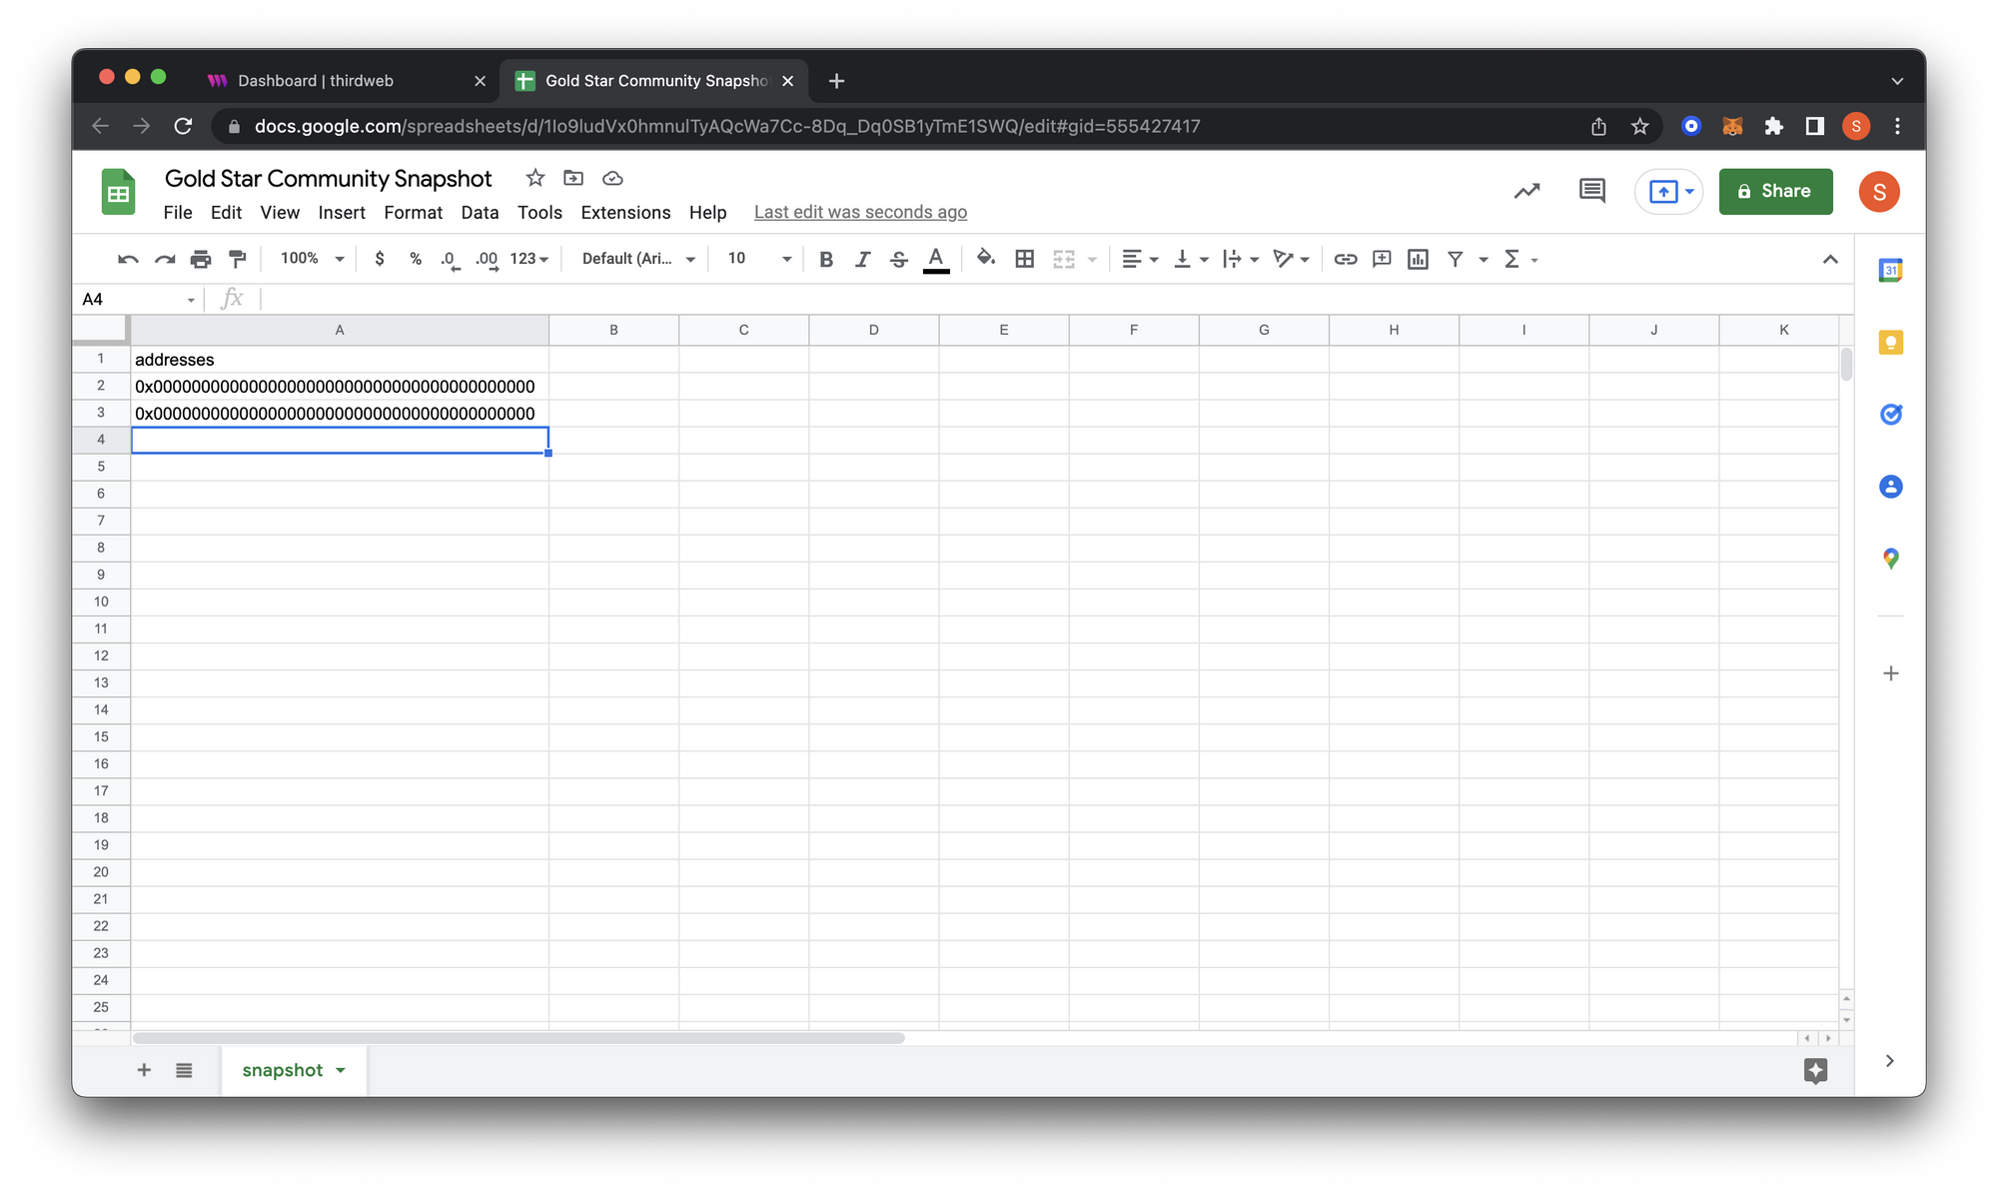Add a new sheet
Image resolution: width=1998 pixels, height=1192 pixels.
coord(144,1070)
